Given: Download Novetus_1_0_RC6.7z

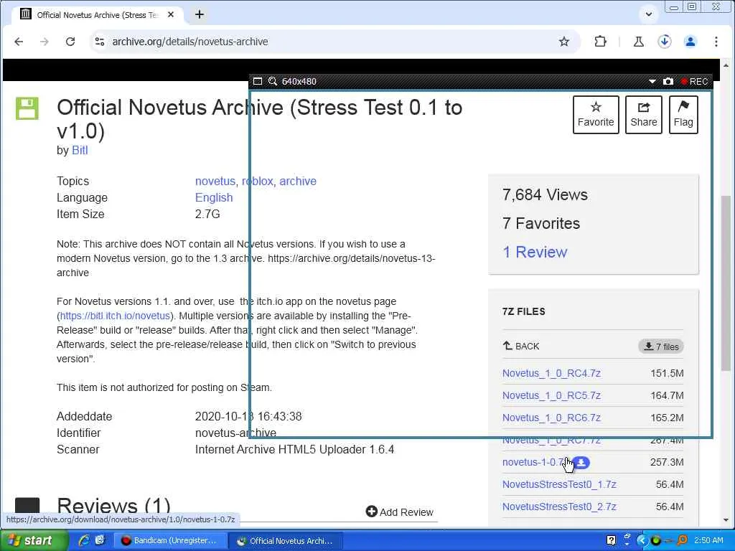Looking at the screenshot, I should point(551,418).
